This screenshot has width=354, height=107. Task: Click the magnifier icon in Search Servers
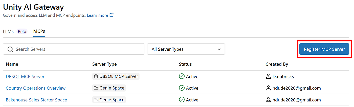coord(10,49)
